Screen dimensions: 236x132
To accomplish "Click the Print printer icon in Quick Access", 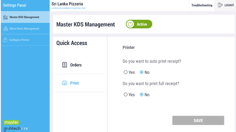I will (x=64, y=83).
